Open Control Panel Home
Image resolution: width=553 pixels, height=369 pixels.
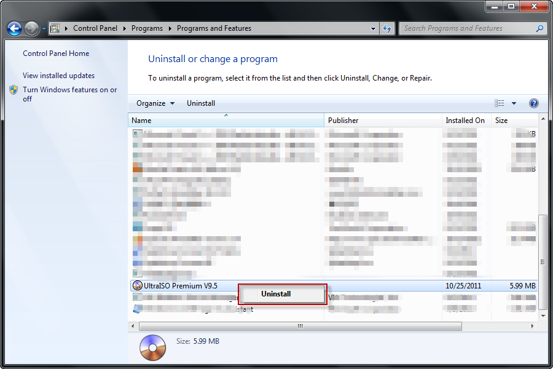click(x=56, y=54)
